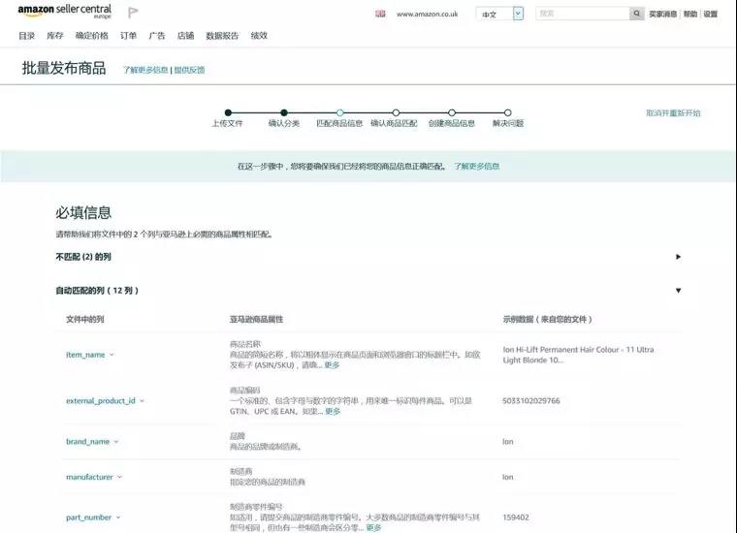Open 帮助 help link
The height and width of the screenshot is (533, 737).
[x=690, y=15]
